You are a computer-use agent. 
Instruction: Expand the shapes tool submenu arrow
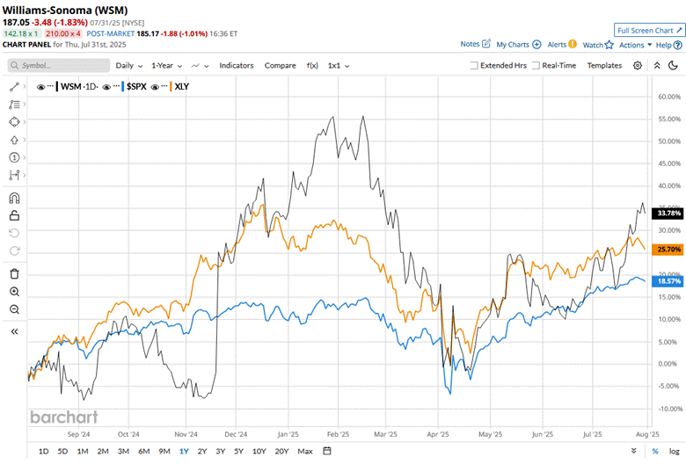(x=25, y=121)
